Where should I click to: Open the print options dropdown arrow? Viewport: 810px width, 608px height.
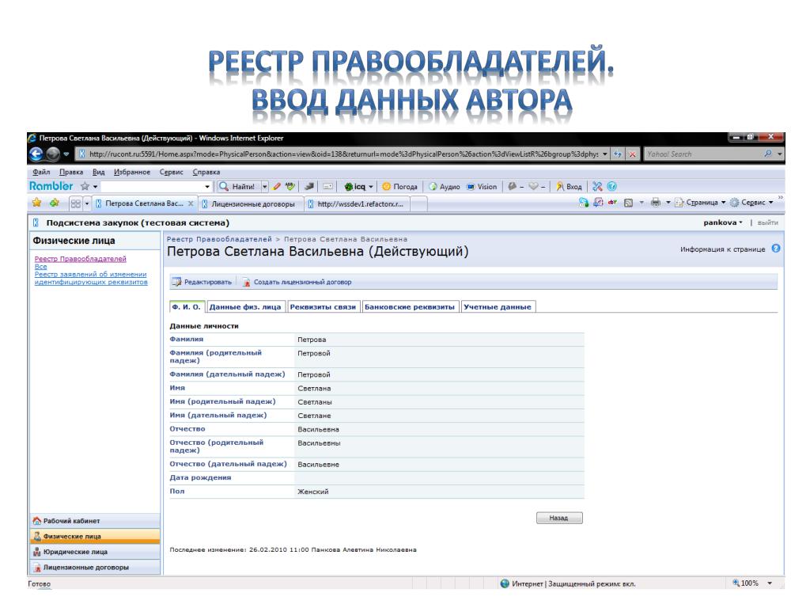pos(668,203)
